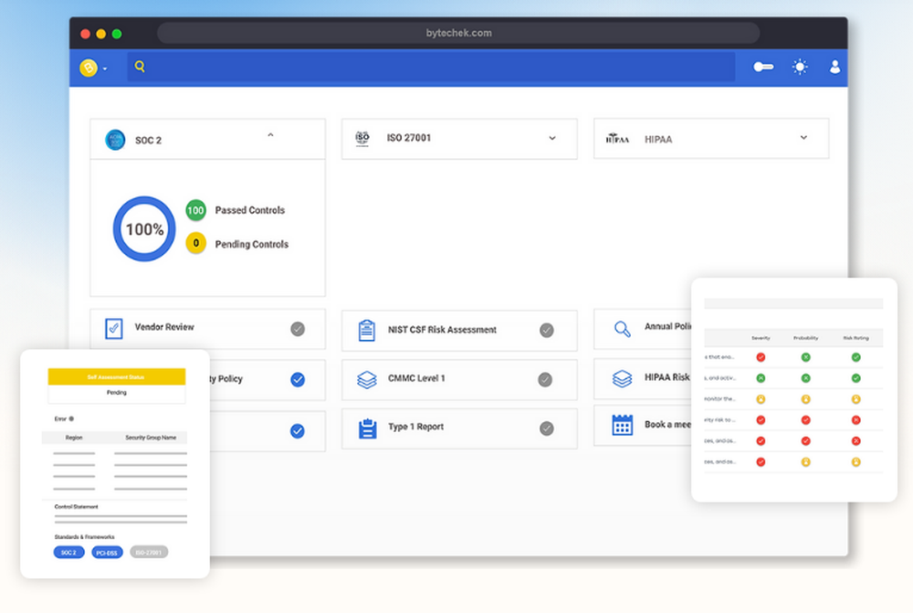
Task: Click the 'monitor the...' row text
Action: [x=719, y=399]
